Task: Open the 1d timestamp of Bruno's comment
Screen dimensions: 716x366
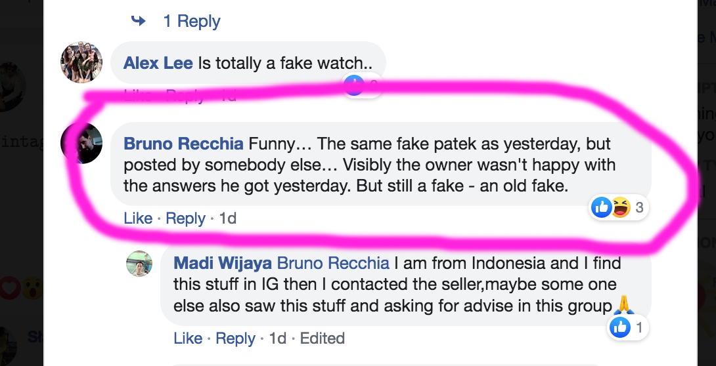Action: [227, 218]
